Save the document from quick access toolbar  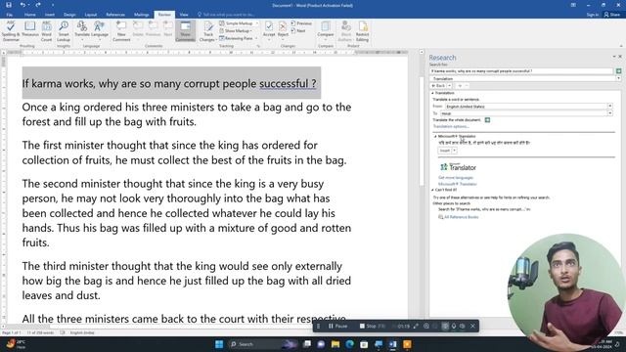click(x=9, y=5)
